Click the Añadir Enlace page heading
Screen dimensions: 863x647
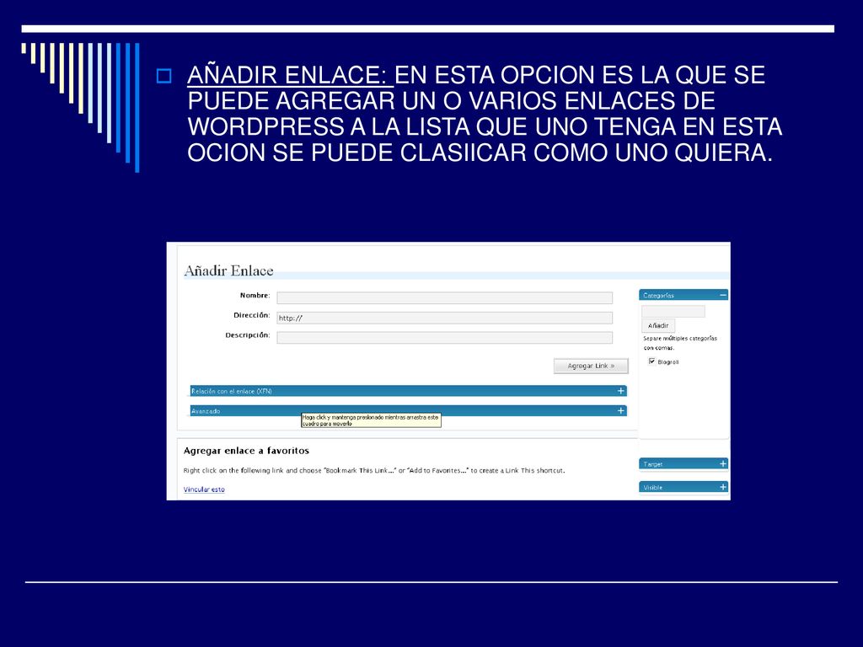point(228,270)
